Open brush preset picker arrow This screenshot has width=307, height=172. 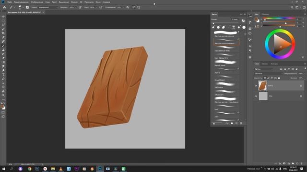pyautogui.click(x=23, y=8)
